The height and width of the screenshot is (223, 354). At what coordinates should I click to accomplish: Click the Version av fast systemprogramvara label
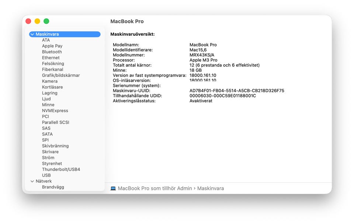150,75
